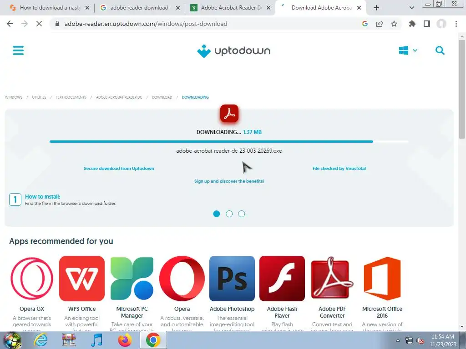Open the Windows platform selector dropdown
The width and height of the screenshot is (466, 349).
(x=408, y=50)
